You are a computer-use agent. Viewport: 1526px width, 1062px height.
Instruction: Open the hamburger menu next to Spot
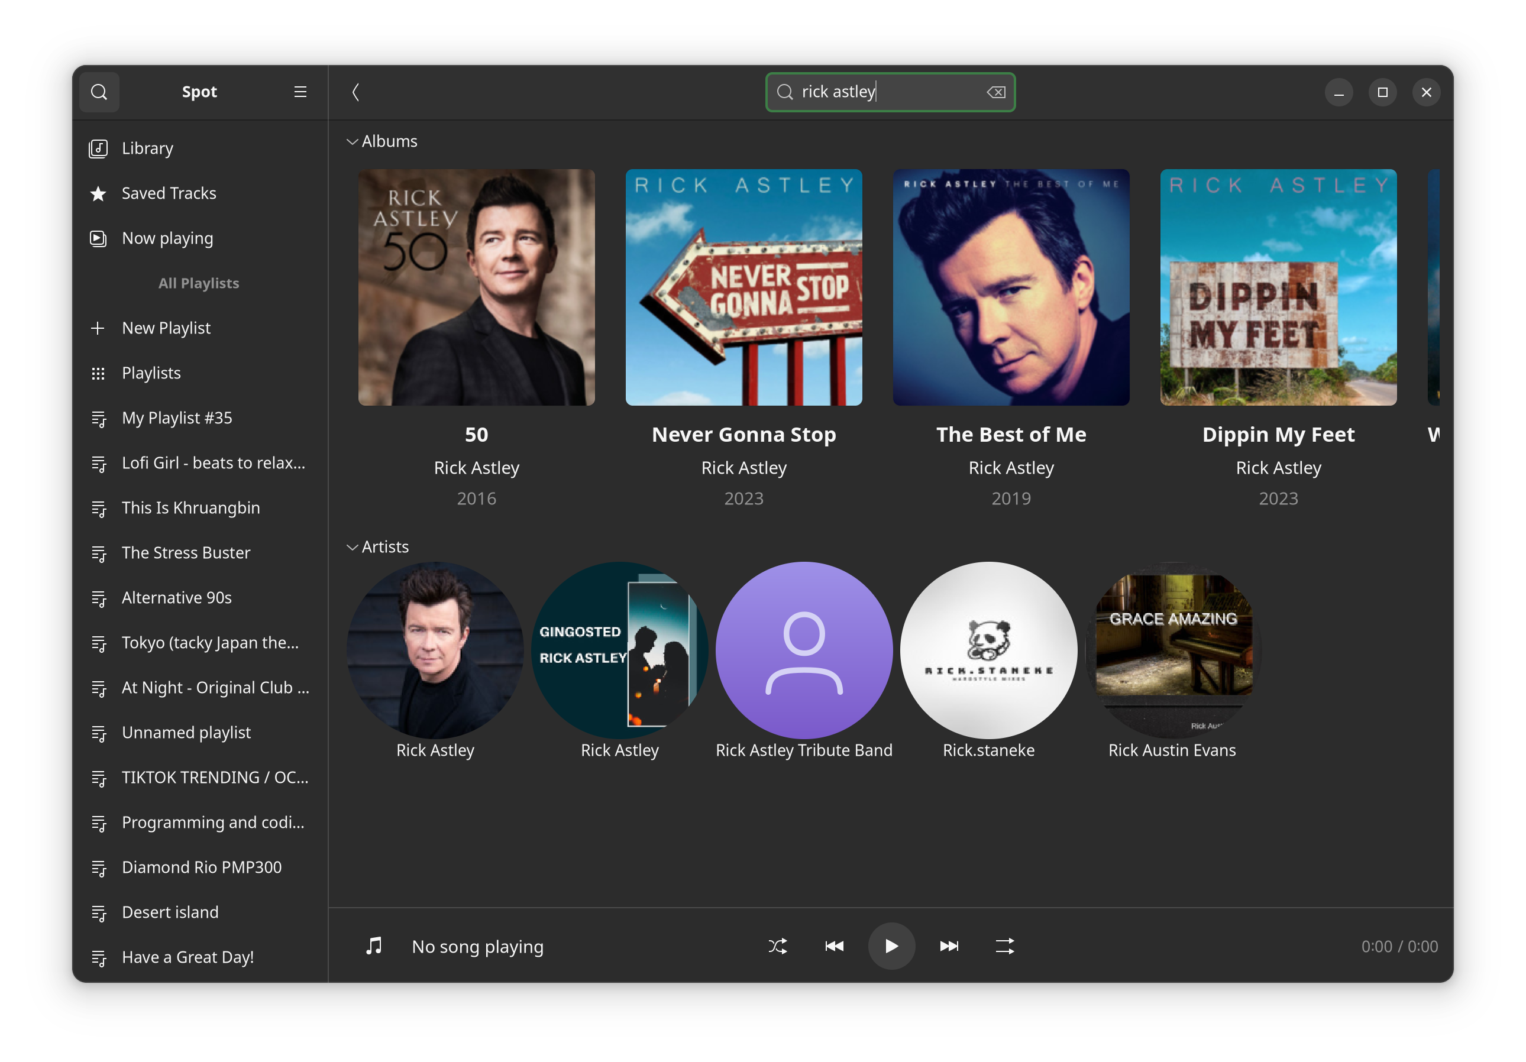(300, 92)
